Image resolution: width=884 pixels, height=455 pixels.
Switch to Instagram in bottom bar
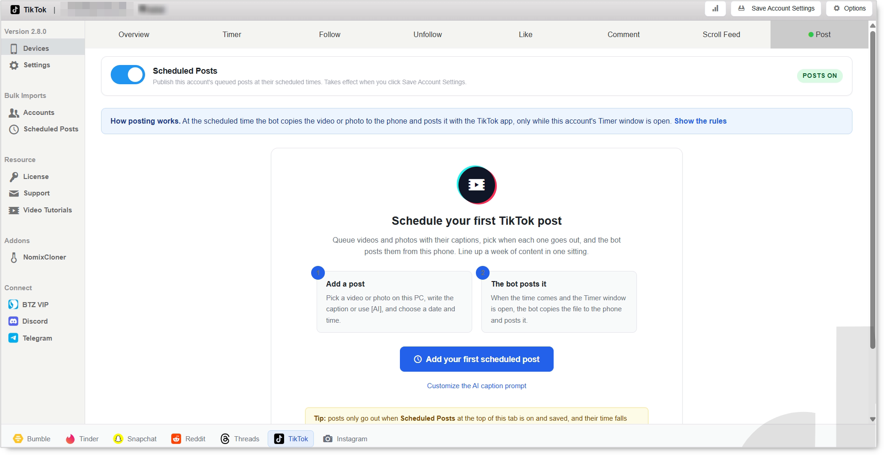(x=345, y=439)
